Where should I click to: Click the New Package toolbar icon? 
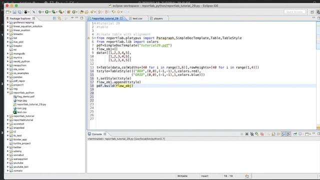pyautogui.click(x=68, y=12)
